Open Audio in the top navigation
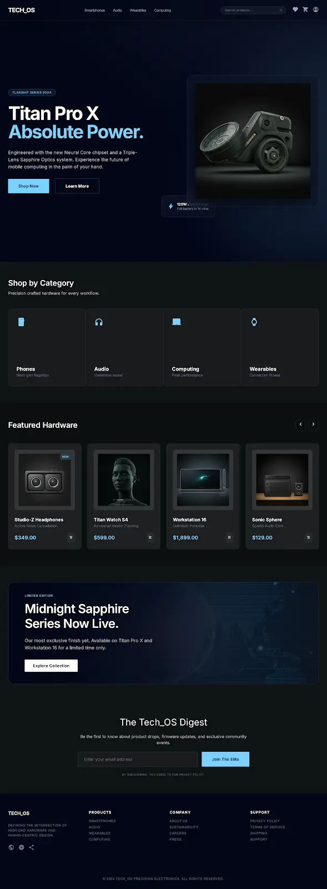 pyautogui.click(x=117, y=11)
